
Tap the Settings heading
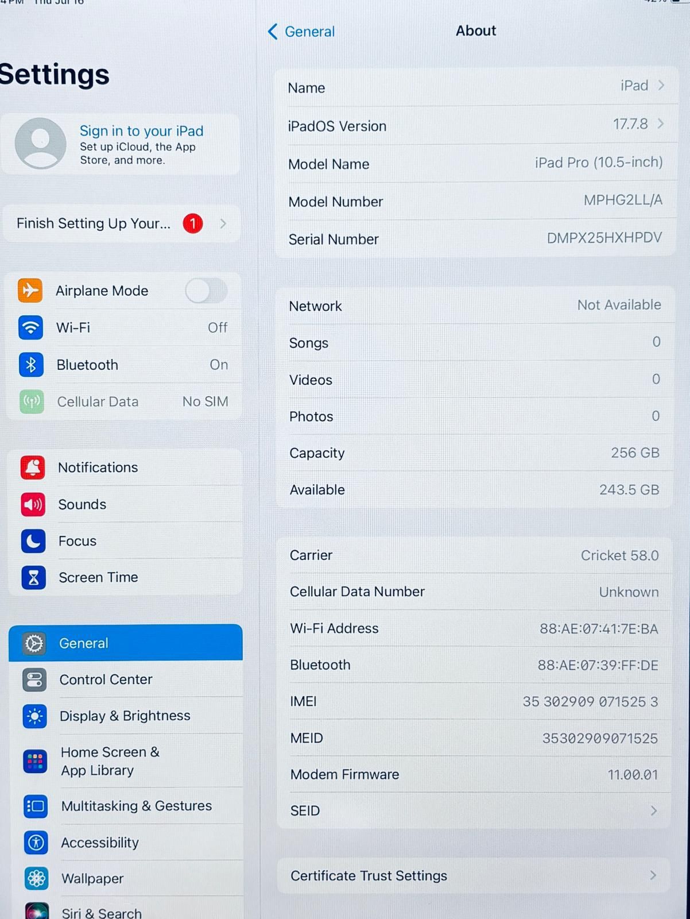point(55,75)
